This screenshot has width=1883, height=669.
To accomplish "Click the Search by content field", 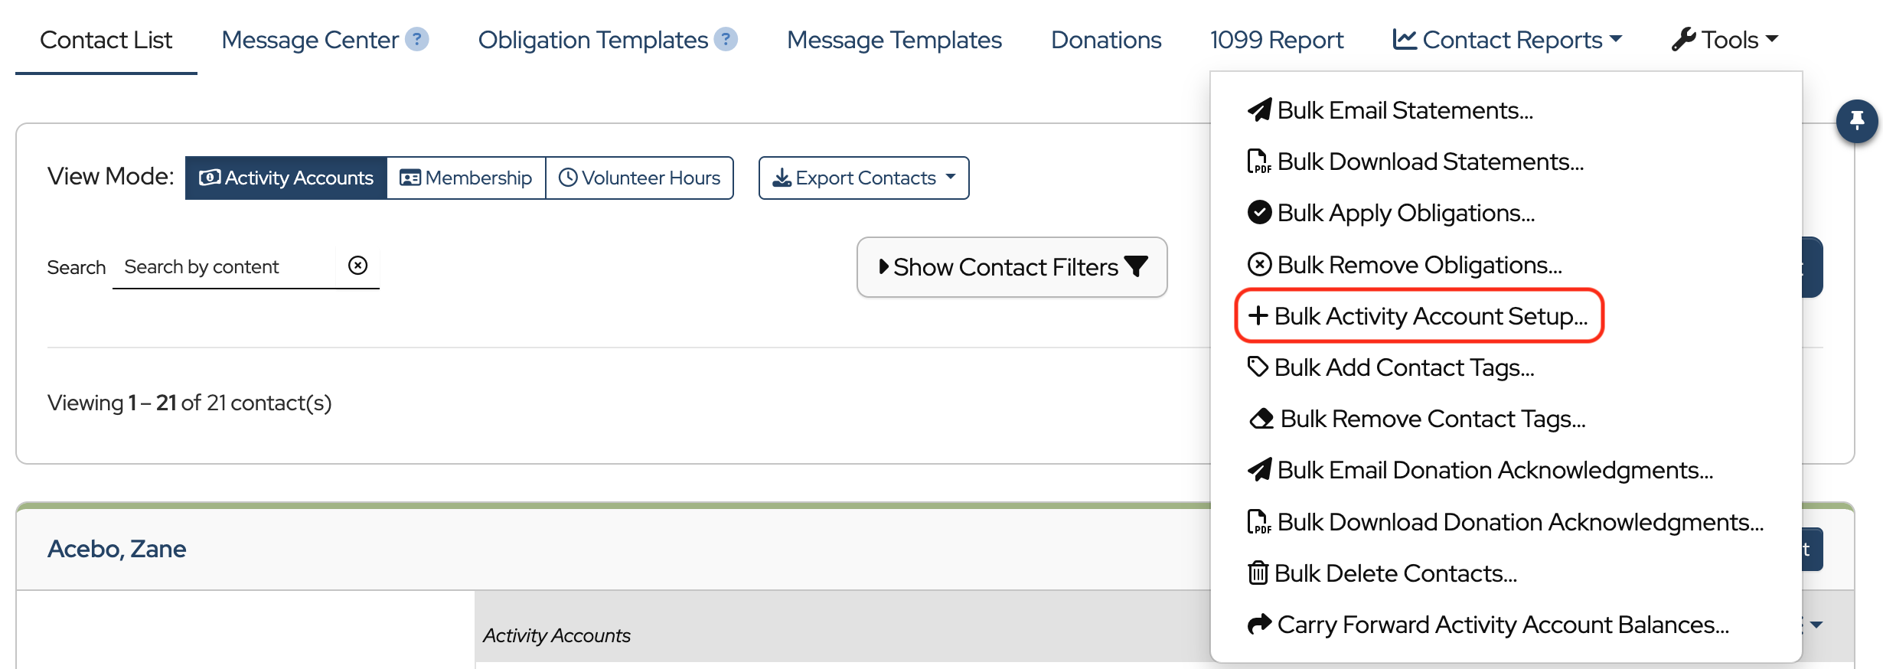I will 224,267.
